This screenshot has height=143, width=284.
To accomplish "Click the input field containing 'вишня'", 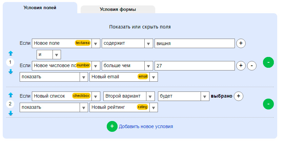I will coord(194,43).
